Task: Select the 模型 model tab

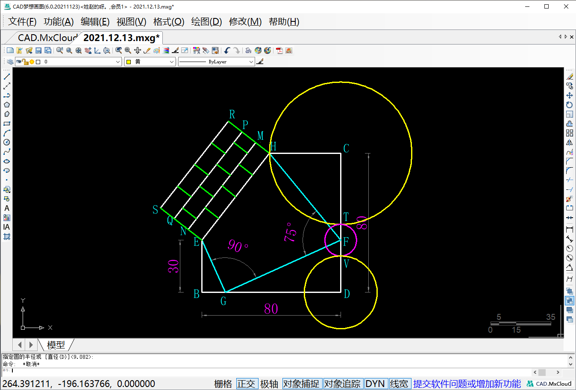Action: (56, 345)
